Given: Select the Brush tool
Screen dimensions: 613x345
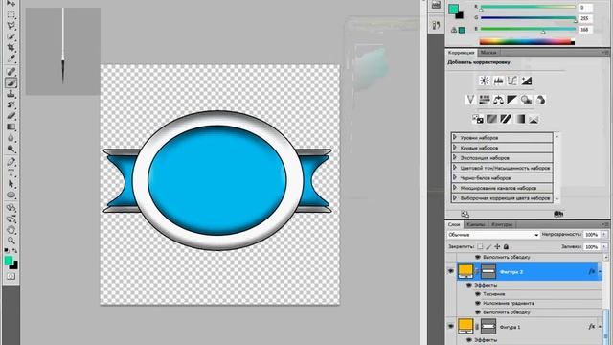Looking at the screenshot, I should (x=11, y=82).
